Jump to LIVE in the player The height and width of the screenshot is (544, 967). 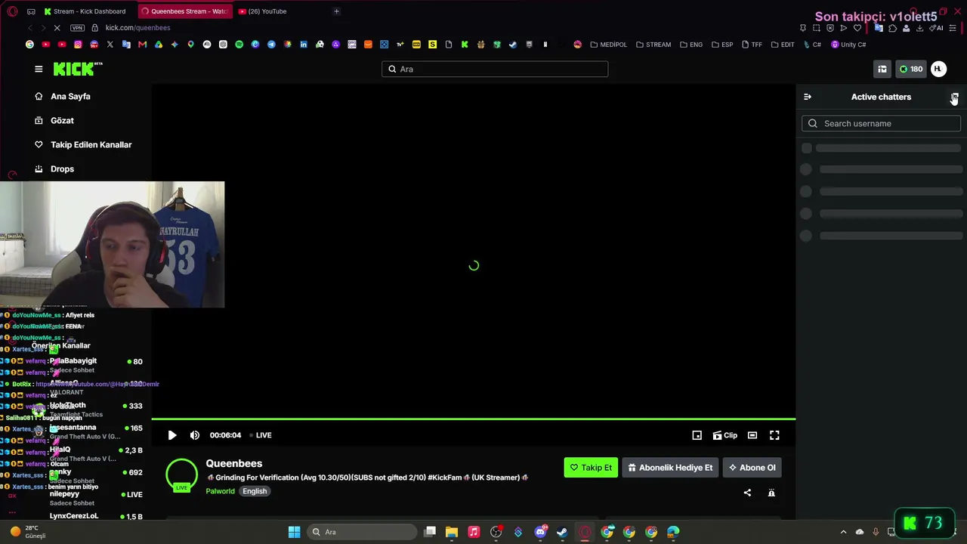(261, 435)
